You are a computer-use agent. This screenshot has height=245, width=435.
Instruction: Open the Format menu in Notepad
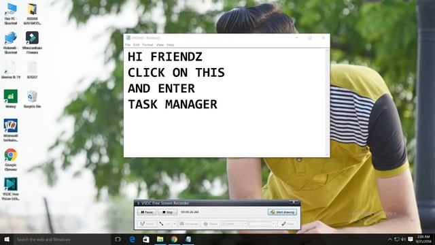point(147,45)
